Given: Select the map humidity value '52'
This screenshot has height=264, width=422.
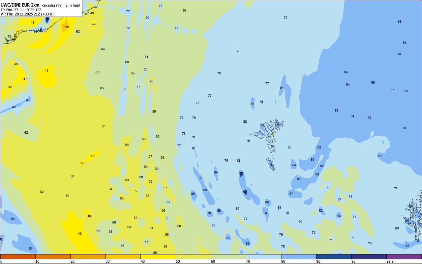Looking at the screenshot, I should click(x=42, y=192).
